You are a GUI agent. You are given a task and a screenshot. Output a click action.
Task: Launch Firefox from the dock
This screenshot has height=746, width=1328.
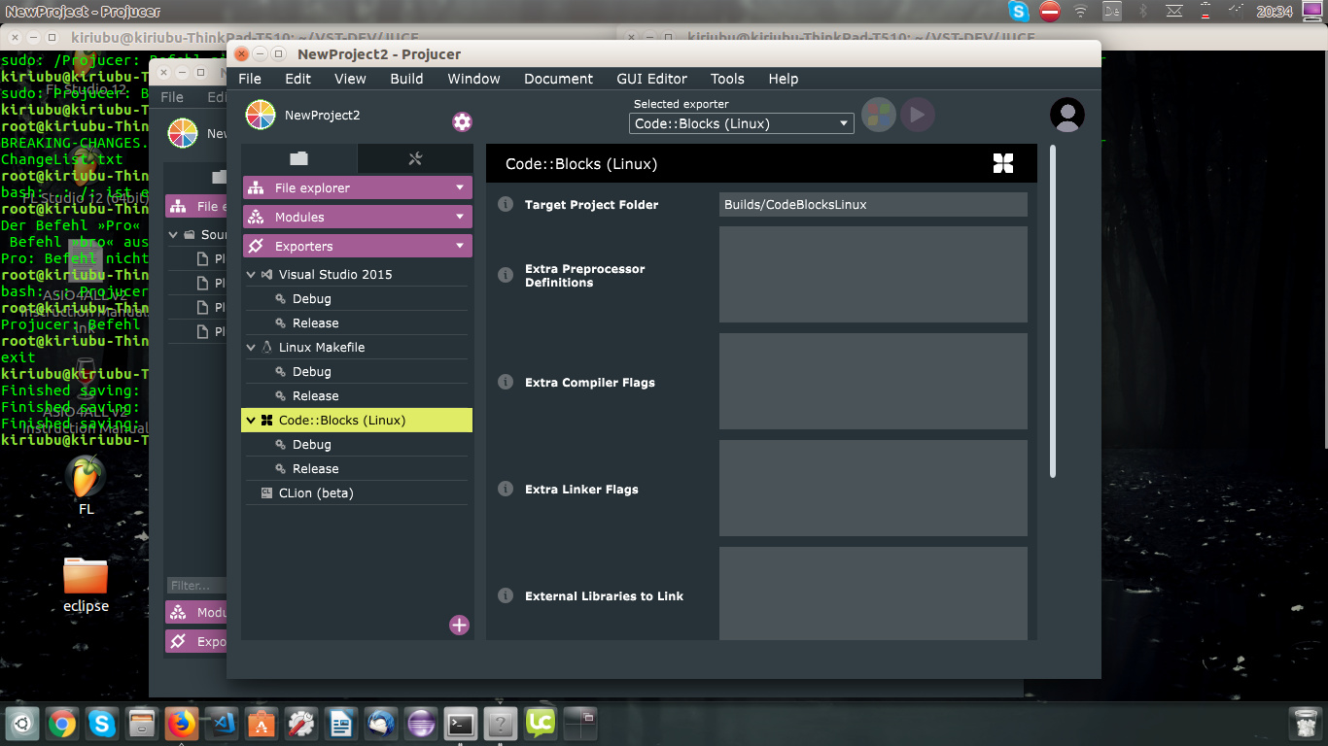(181, 724)
